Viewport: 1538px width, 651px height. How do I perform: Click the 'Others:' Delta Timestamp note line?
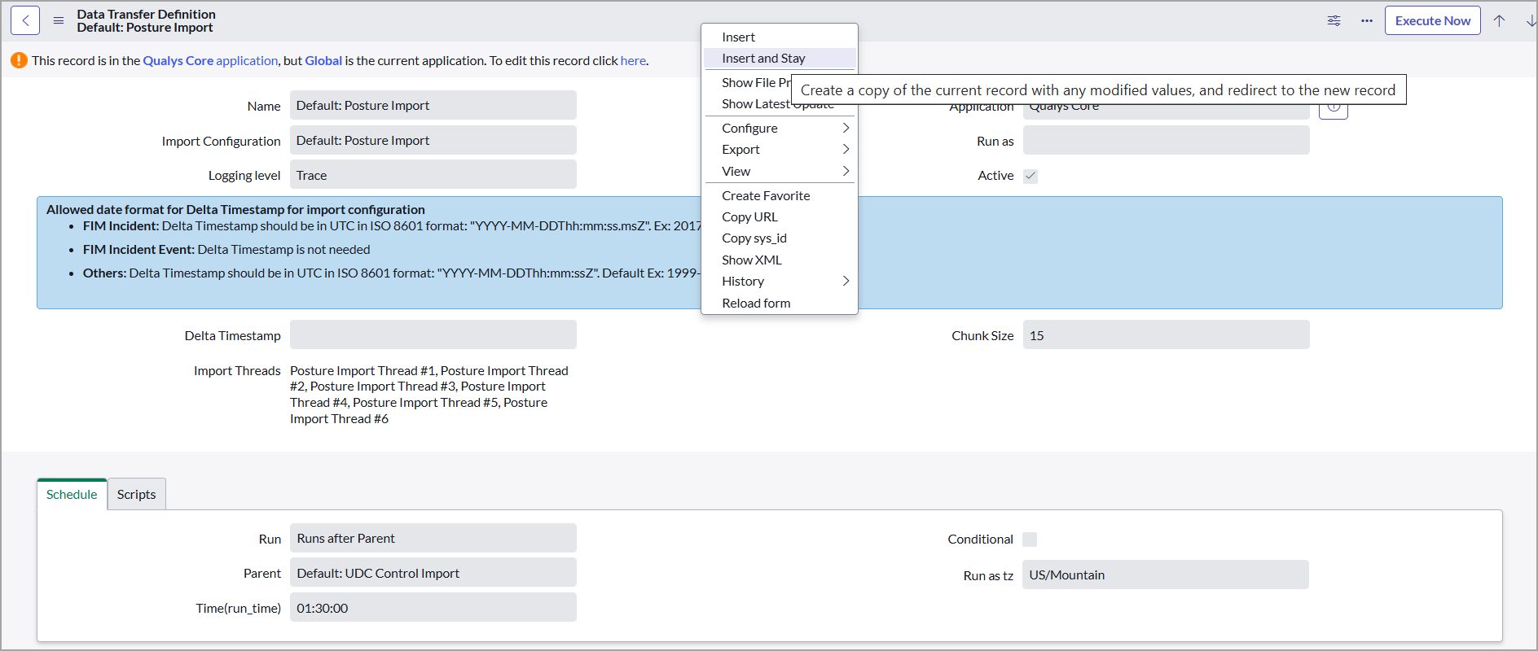click(391, 273)
